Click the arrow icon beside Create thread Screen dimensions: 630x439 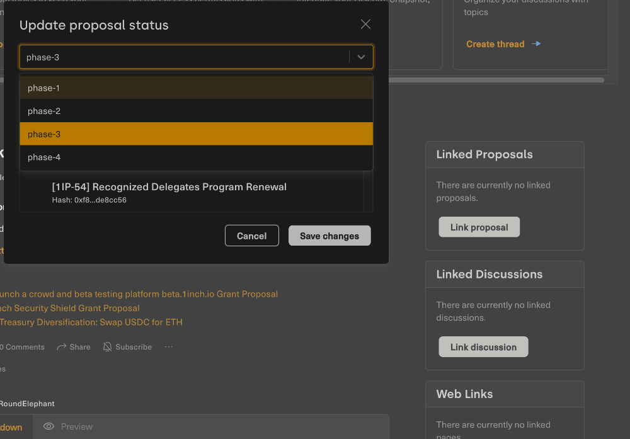[536, 44]
